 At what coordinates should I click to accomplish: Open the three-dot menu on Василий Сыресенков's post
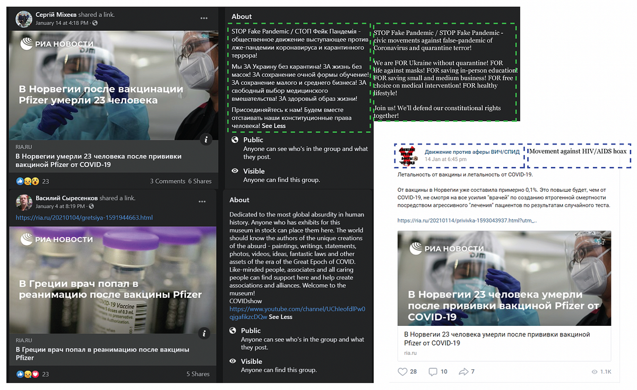tap(202, 201)
